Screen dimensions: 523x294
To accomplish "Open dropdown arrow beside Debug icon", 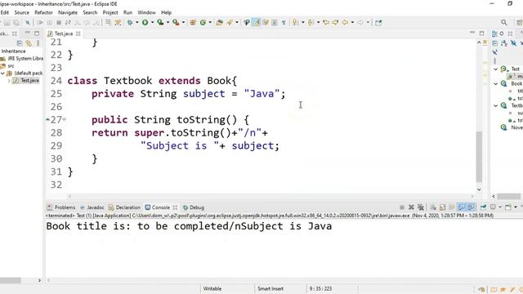I will pyautogui.click(x=136, y=23).
